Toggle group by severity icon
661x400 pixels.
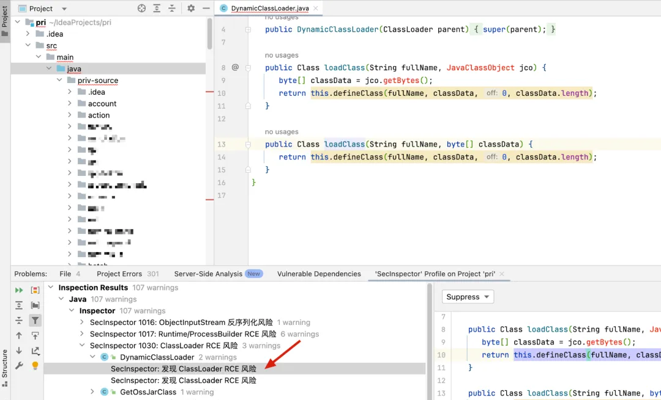pos(35,290)
